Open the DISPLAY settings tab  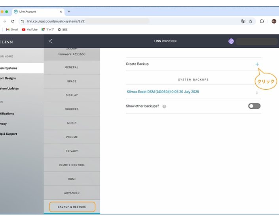(72, 95)
